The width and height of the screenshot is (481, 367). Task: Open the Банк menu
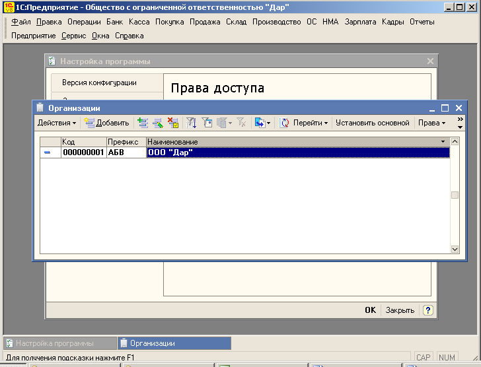pyautogui.click(x=115, y=22)
